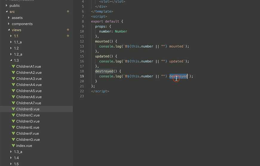Viewport: 260px width, 166px height.
Task: Click the Vue icon beside ChildrenF.vue
Action: (x=13, y=134)
